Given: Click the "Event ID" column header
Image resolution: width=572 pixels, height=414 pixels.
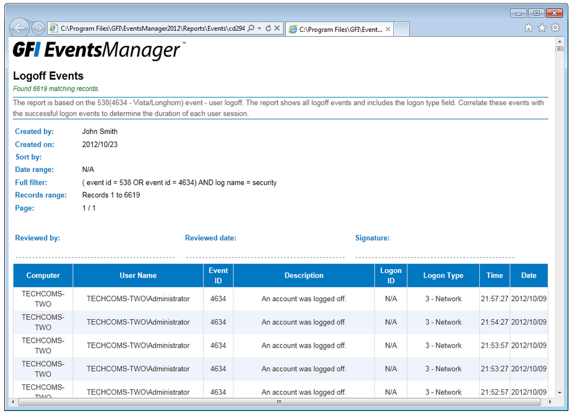Looking at the screenshot, I should (218, 275).
